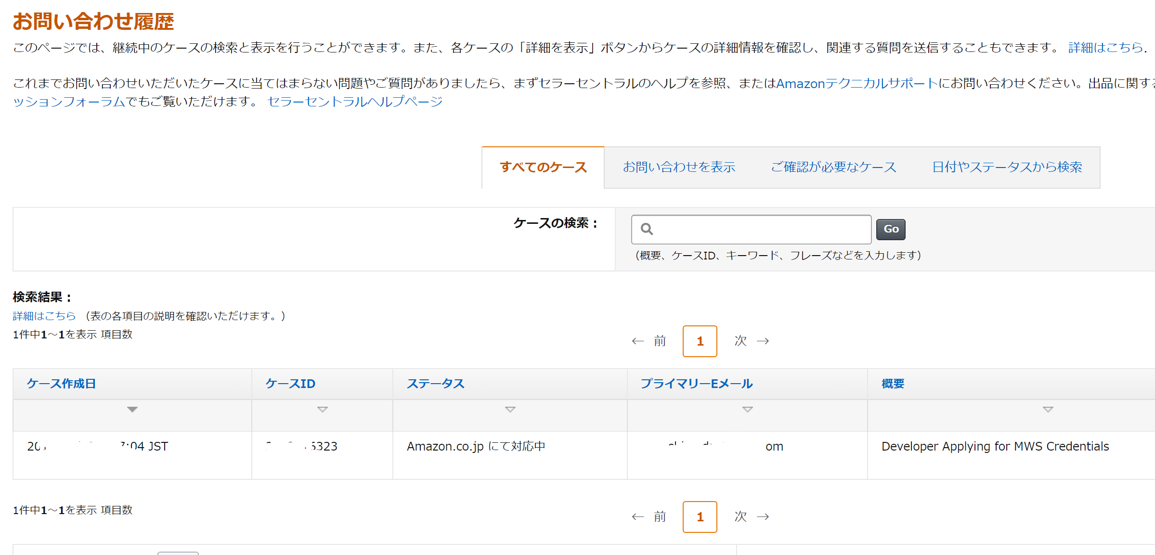Screen dimensions: 1155x555
Task: Sort by the ケースID column header
Action: [290, 384]
